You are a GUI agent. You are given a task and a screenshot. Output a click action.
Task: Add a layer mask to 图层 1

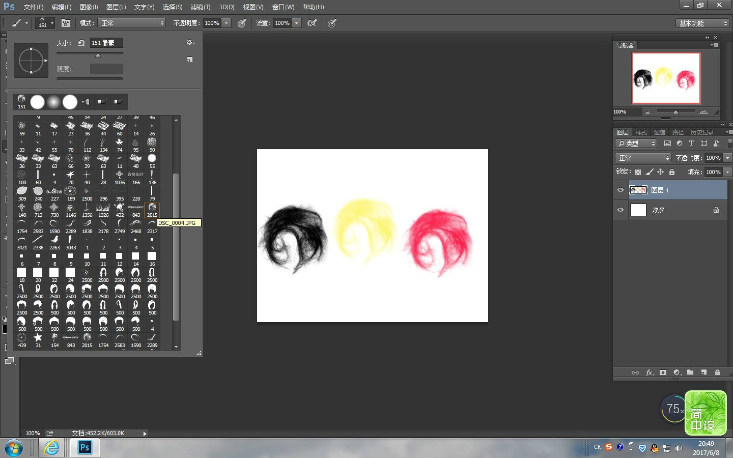coord(663,373)
